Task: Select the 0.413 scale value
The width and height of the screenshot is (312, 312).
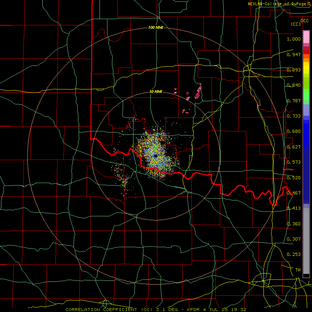Action: pyautogui.click(x=294, y=208)
